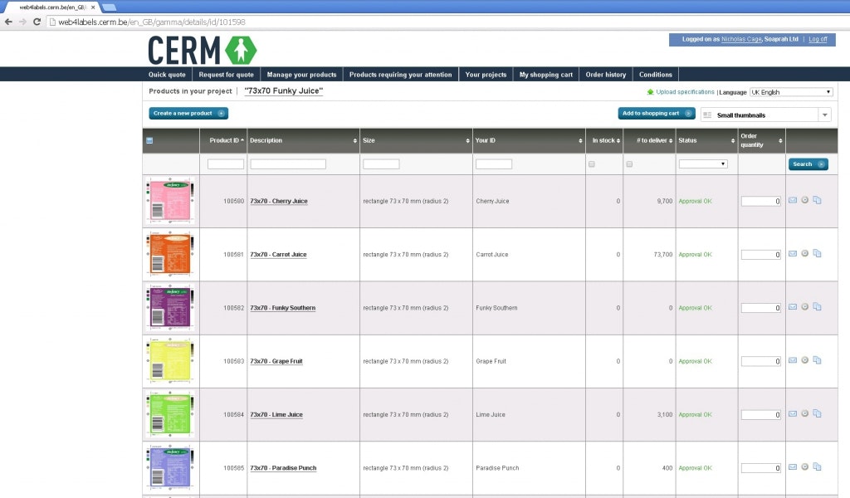The image size is (850, 498).
Task: Click the envelope icon on the Paradise Punch row
Action: (794, 466)
